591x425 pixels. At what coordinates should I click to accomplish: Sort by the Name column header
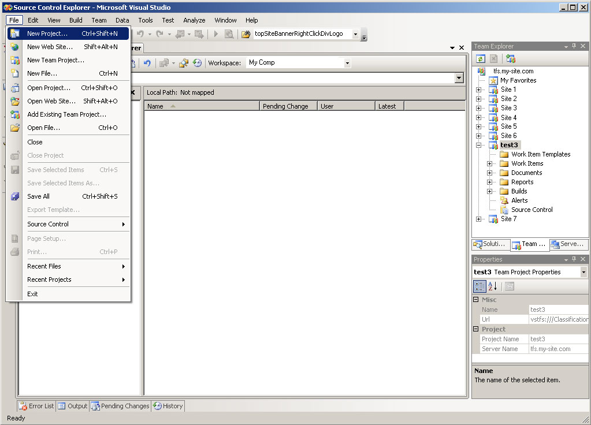click(x=202, y=106)
